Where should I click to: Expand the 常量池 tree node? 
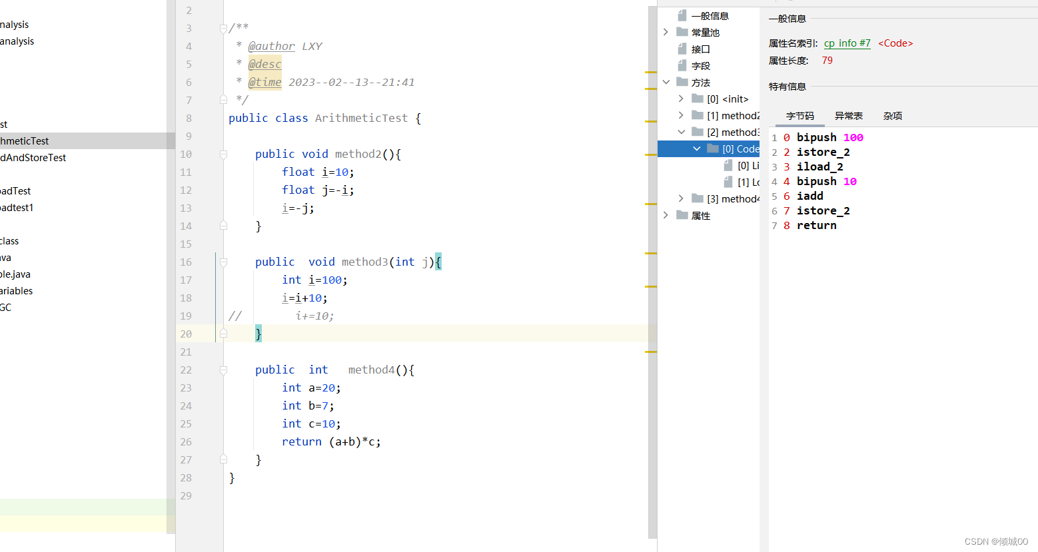pyautogui.click(x=666, y=32)
